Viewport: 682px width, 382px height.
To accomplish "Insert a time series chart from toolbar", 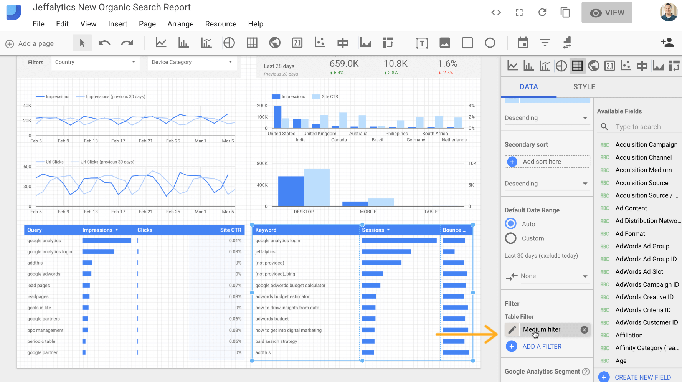I will [x=161, y=43].
